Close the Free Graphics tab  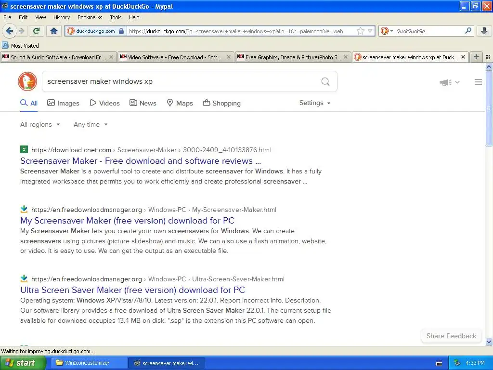click(346, 57)
